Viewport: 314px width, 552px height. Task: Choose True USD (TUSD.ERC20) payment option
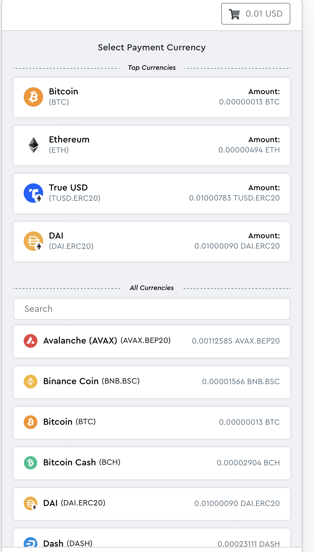tap(152, 194)
